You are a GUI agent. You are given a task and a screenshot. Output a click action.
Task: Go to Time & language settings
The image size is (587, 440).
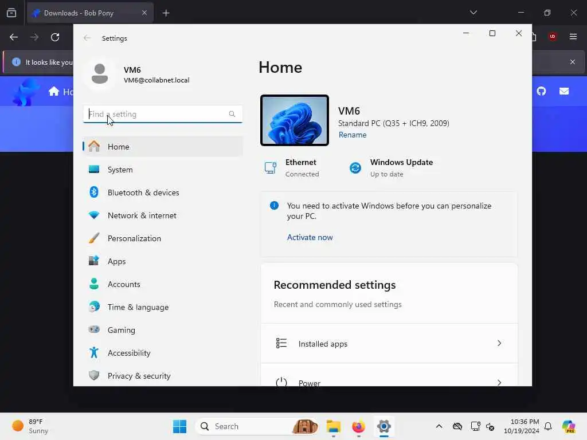(x=163, y=307)
